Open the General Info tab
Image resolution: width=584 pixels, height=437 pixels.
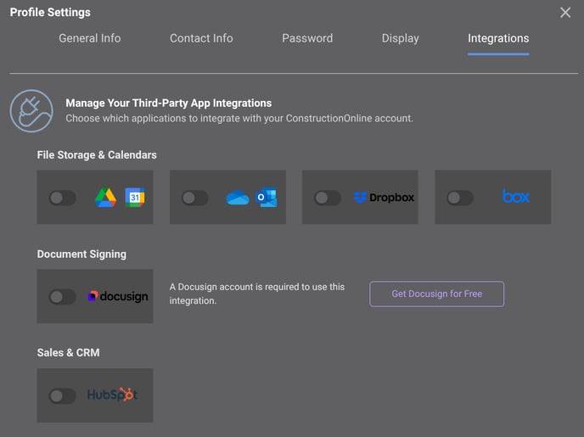89,38
